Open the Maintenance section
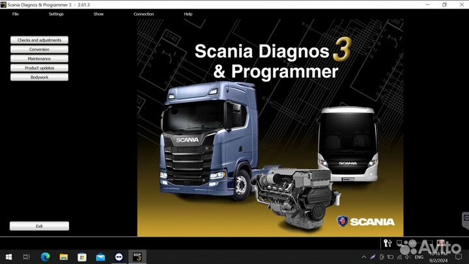Screen dimensions: 469x264 click(39, 59)
